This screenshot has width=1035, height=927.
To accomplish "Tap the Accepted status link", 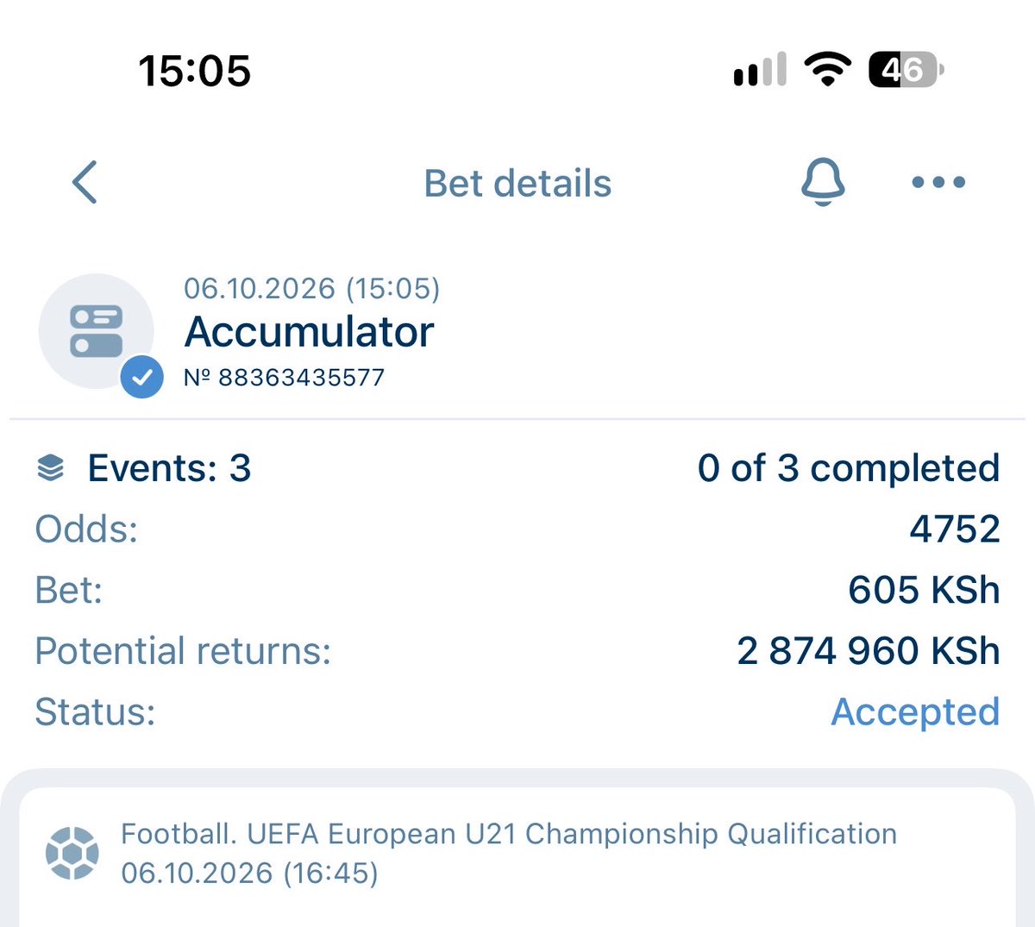I will pos(915,712).
